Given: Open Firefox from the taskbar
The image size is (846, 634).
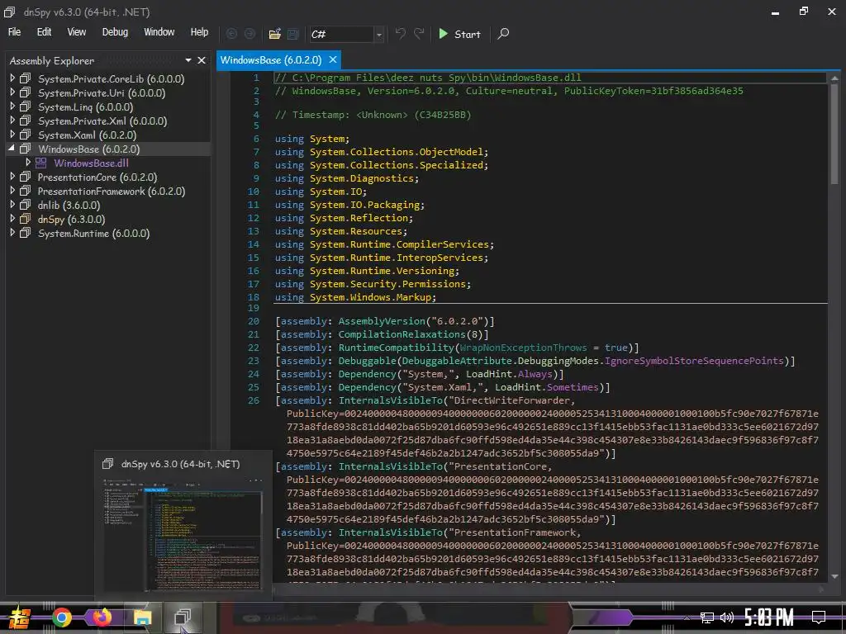Looking at the screenshot, I should tap(102, 617).
